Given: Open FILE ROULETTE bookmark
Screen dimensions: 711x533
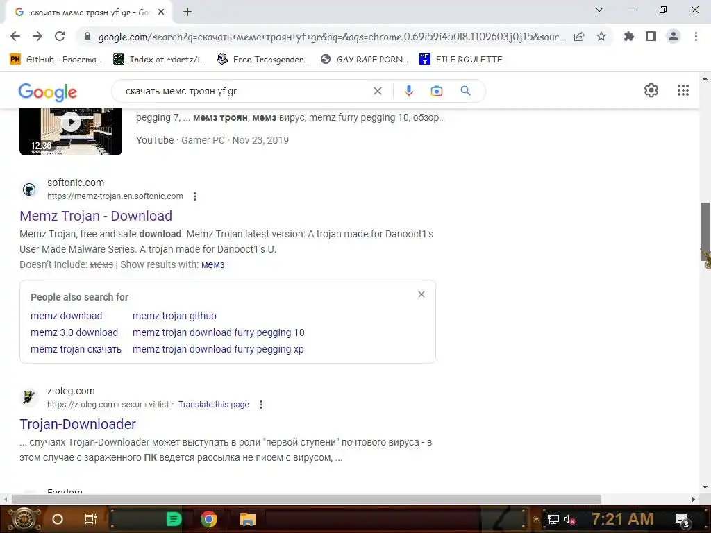Looking at the screenshot, I should 461,60.
